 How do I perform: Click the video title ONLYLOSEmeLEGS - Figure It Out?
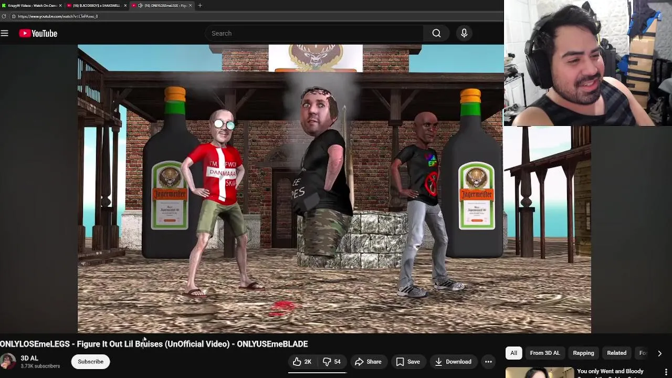(x=154, y=344)
